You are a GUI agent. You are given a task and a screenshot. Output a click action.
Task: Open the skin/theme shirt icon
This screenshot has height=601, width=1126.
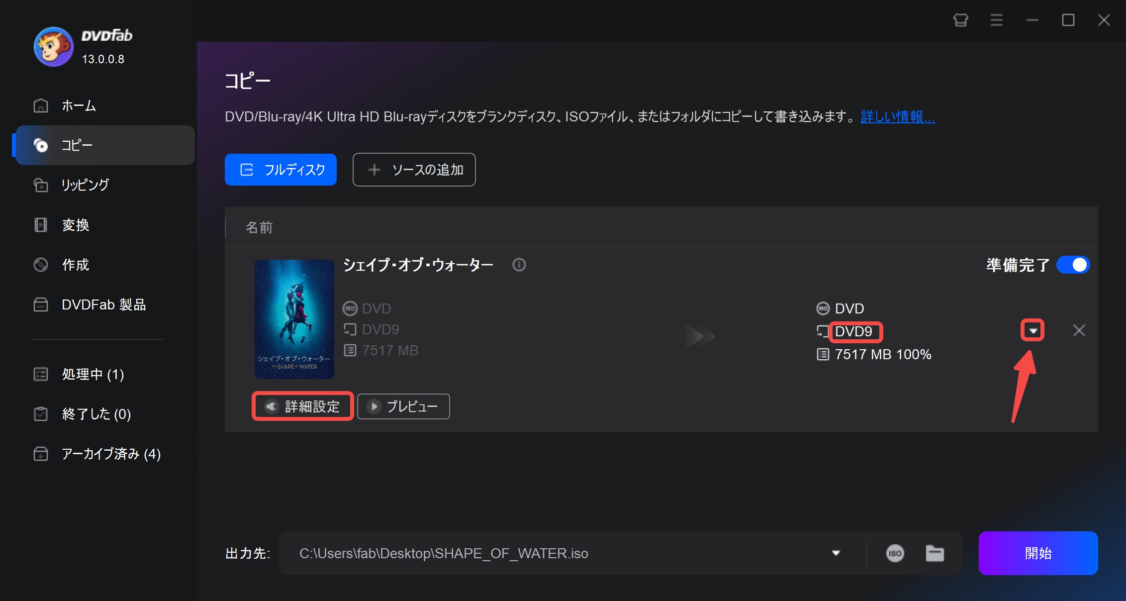(960, 20)
